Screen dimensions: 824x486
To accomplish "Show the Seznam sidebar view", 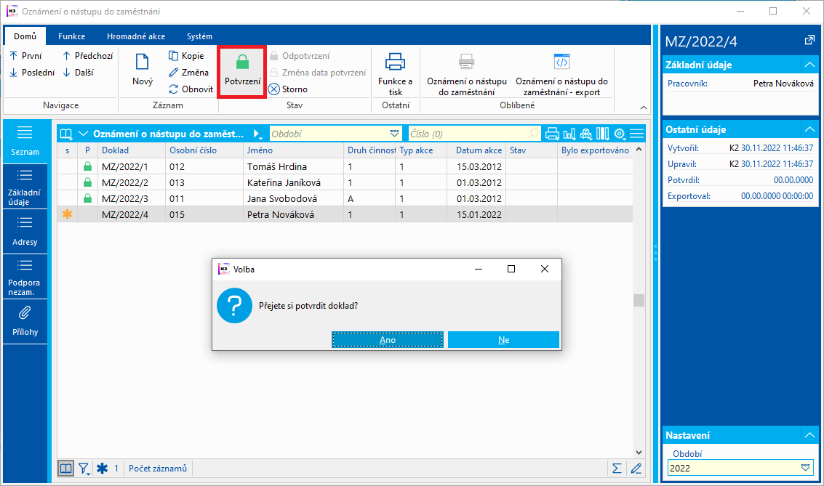I will coord(25,141).
